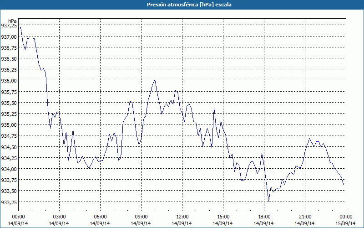364x228 pixels.
Task: Click the curve start point above 937,00
Action: (19, 28)
